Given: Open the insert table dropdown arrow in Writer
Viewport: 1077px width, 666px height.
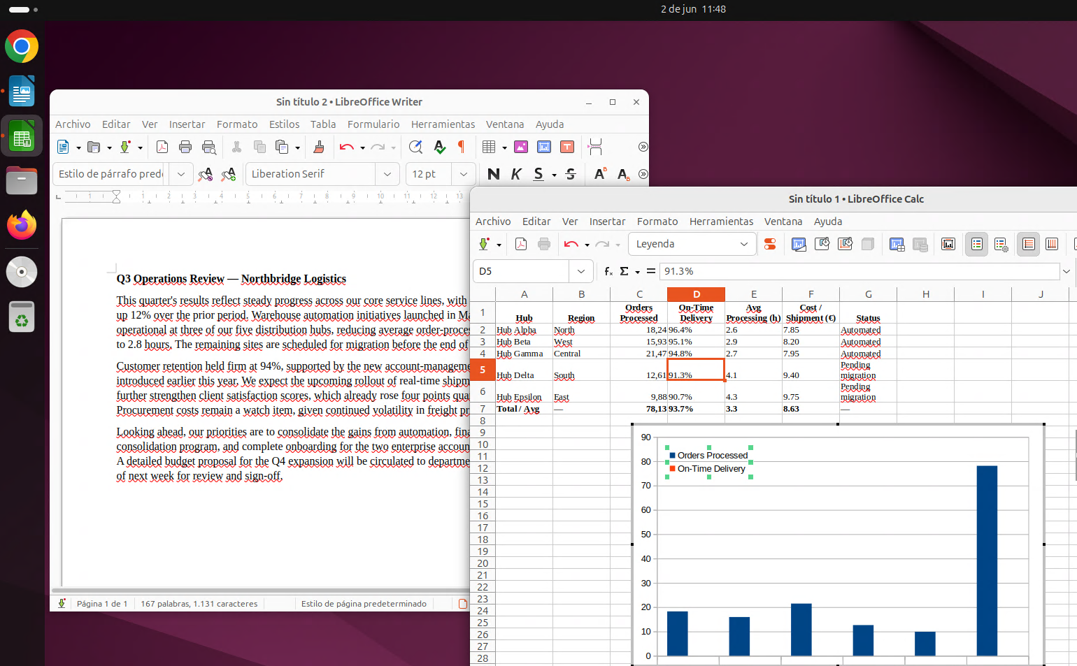Looking at the screenshot, I should tap(504, 147).
